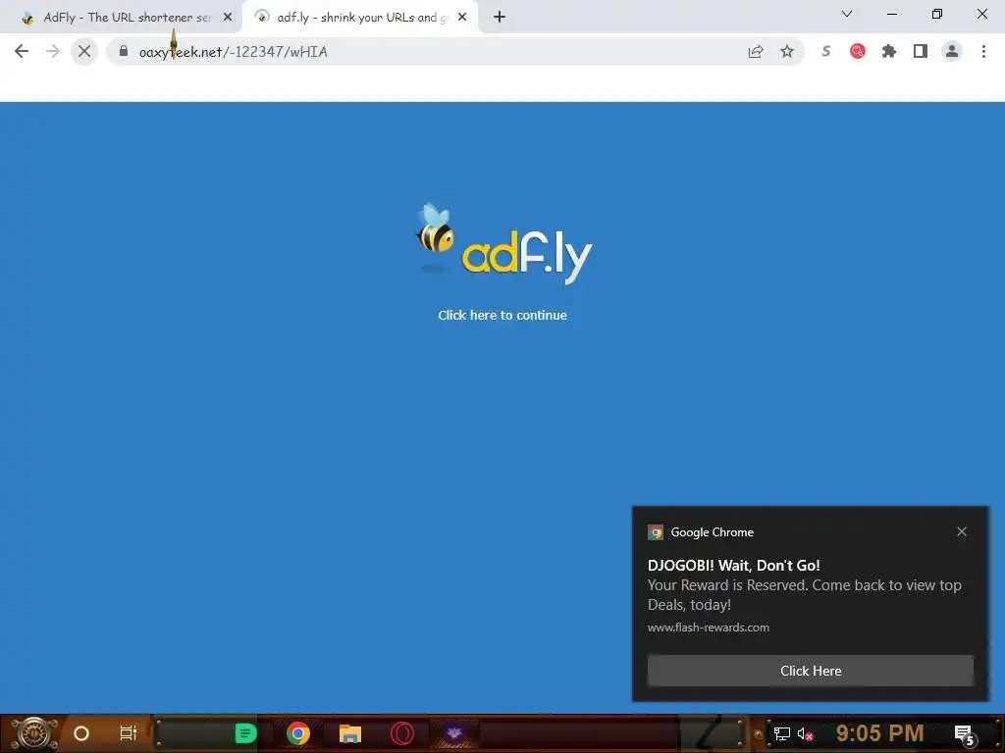Open Task View in taskbar
The image size is (1005, 753).
[129, 733]
